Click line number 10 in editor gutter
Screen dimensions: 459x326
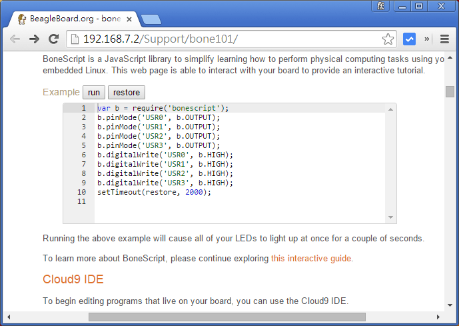[x=82, y=192]
